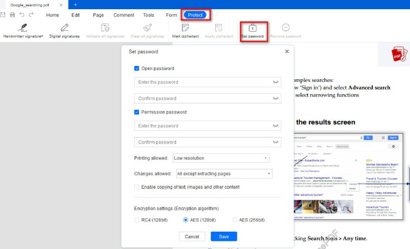Select AES (256bit) encryption
The image size is (410, 249).
pyautogui.click(x=235, y=220)
